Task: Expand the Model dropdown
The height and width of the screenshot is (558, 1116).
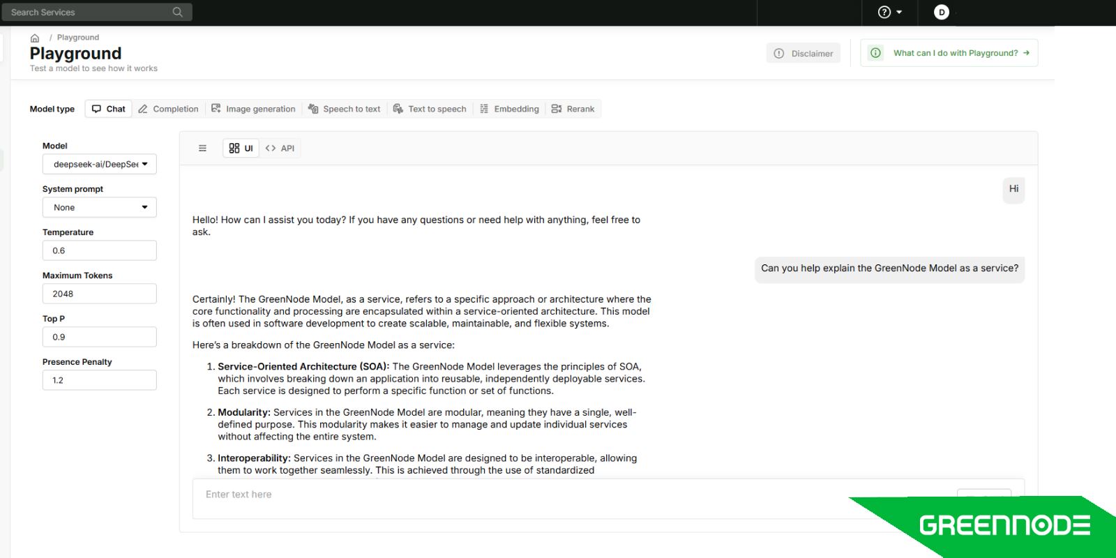Action: click(100, 165)
